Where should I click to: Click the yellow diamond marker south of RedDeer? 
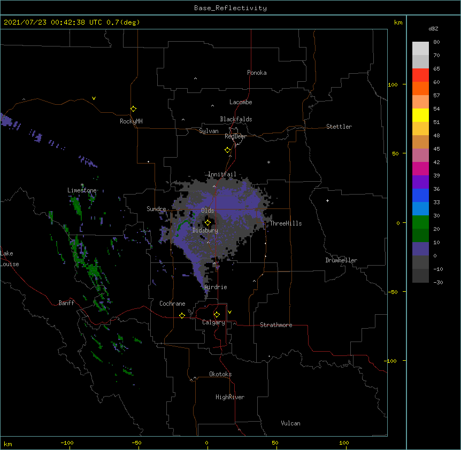(x=227, y=150)
